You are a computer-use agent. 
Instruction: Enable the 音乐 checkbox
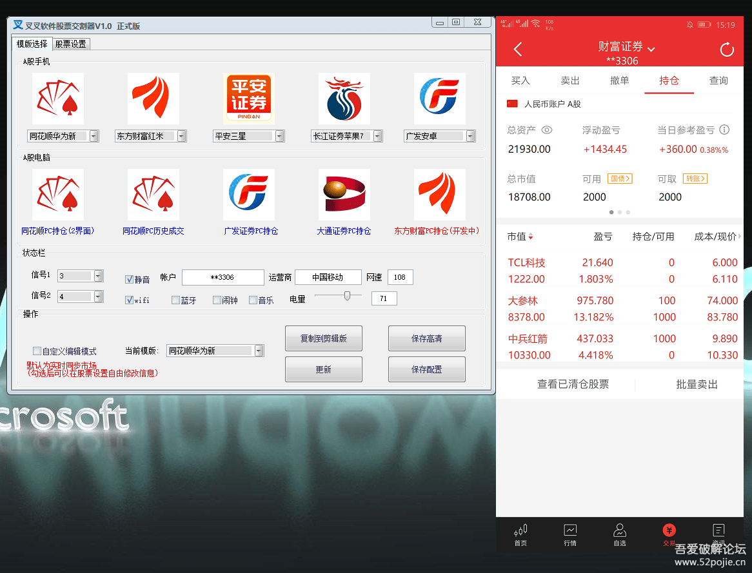tap(253, 300)
